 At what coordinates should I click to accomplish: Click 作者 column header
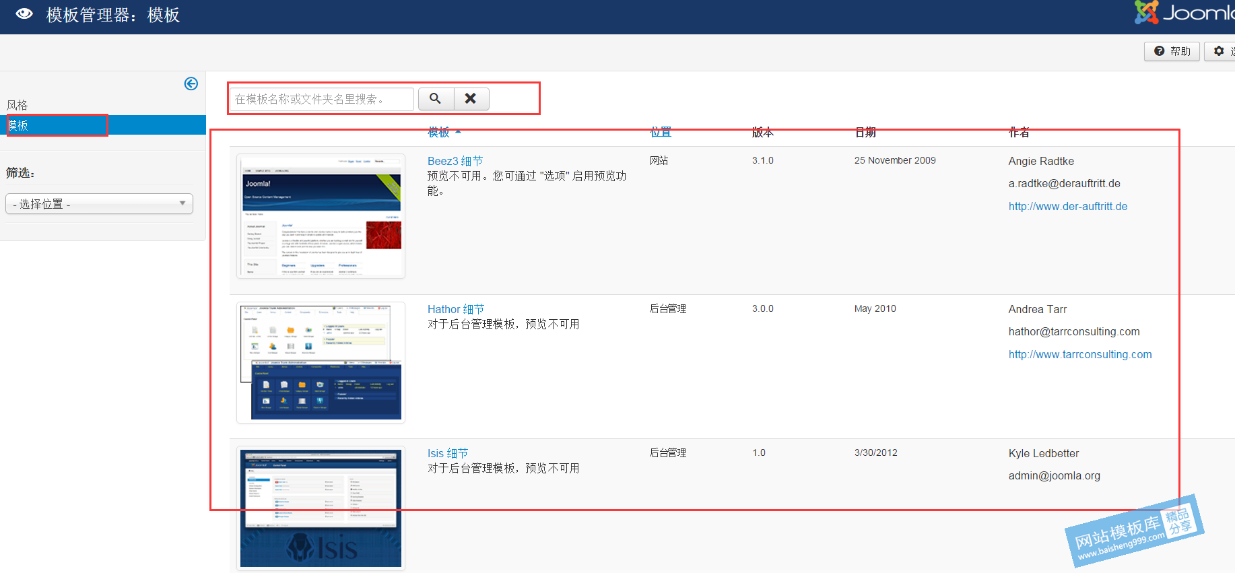click(1020, 133)
